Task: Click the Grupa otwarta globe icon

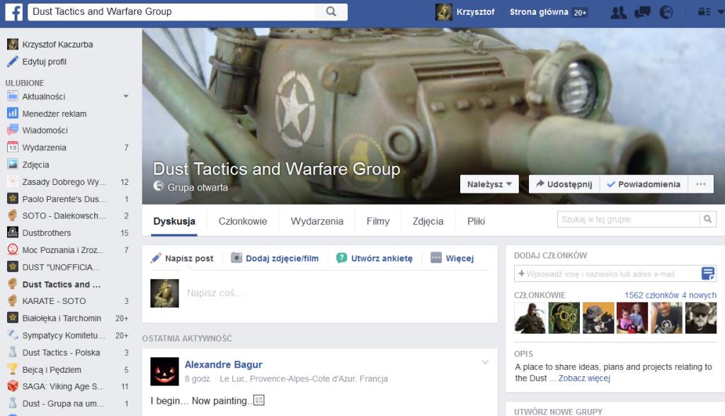Action: coord(158,186)
